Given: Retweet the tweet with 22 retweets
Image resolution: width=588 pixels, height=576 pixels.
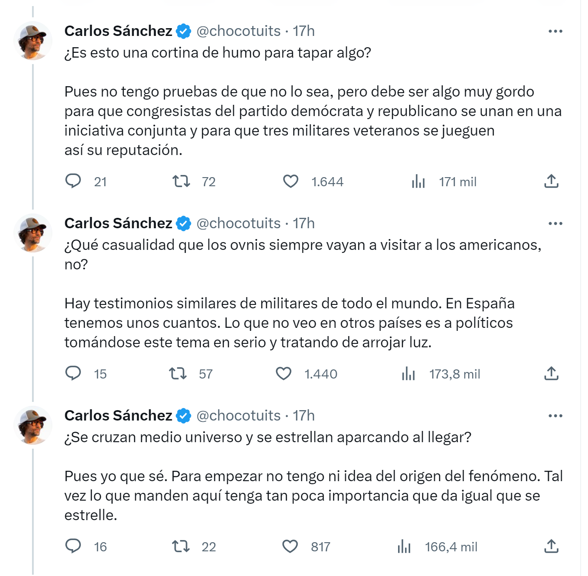Looking at the screenshot, I should 181,546.
